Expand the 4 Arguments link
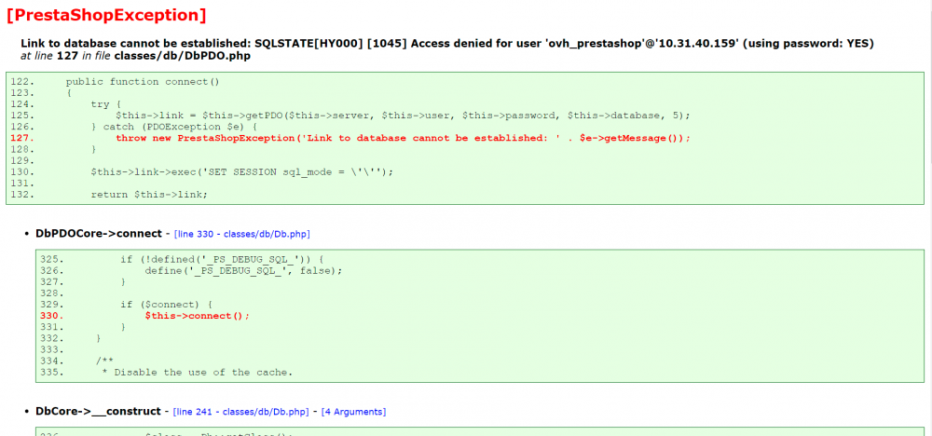The width and height of the screenshot is (932, 436). click(353, 412)
